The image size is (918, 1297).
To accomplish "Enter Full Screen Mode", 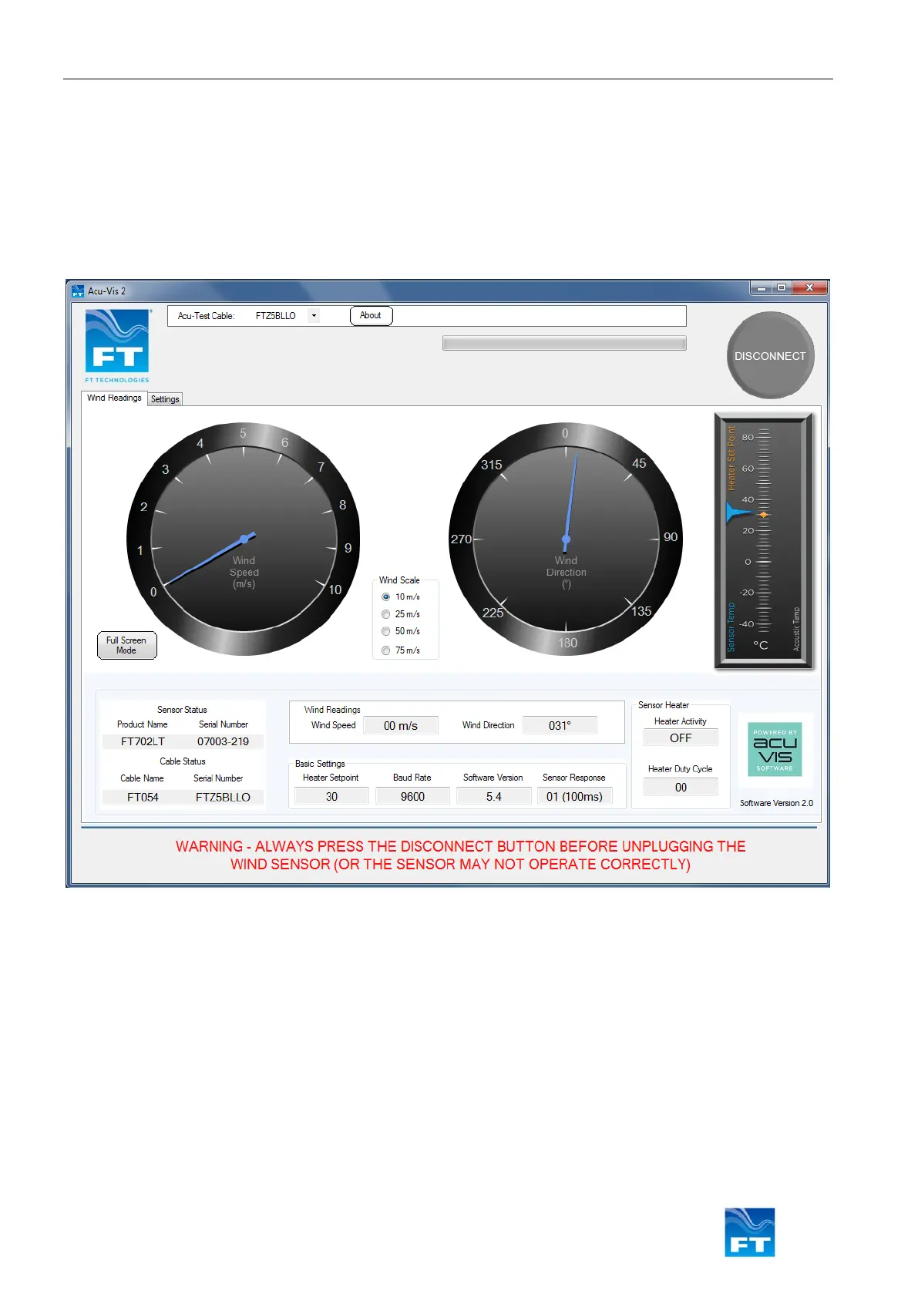I will tap(127, 646).
